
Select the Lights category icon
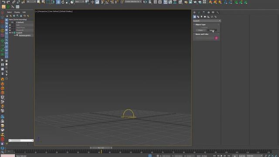point(201,17)
